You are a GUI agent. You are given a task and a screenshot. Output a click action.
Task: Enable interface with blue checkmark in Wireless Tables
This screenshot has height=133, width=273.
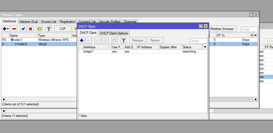tap(23, 29)
